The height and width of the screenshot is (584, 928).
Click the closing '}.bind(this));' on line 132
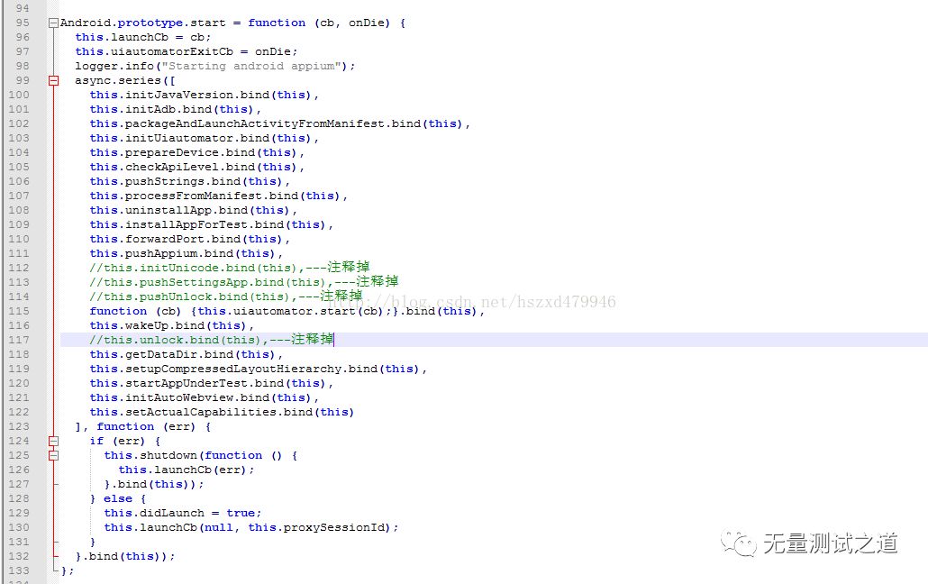pos(125,556)
